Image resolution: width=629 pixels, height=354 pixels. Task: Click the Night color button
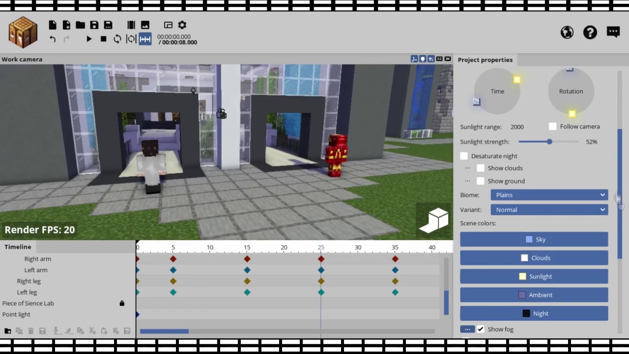(534, 313)
